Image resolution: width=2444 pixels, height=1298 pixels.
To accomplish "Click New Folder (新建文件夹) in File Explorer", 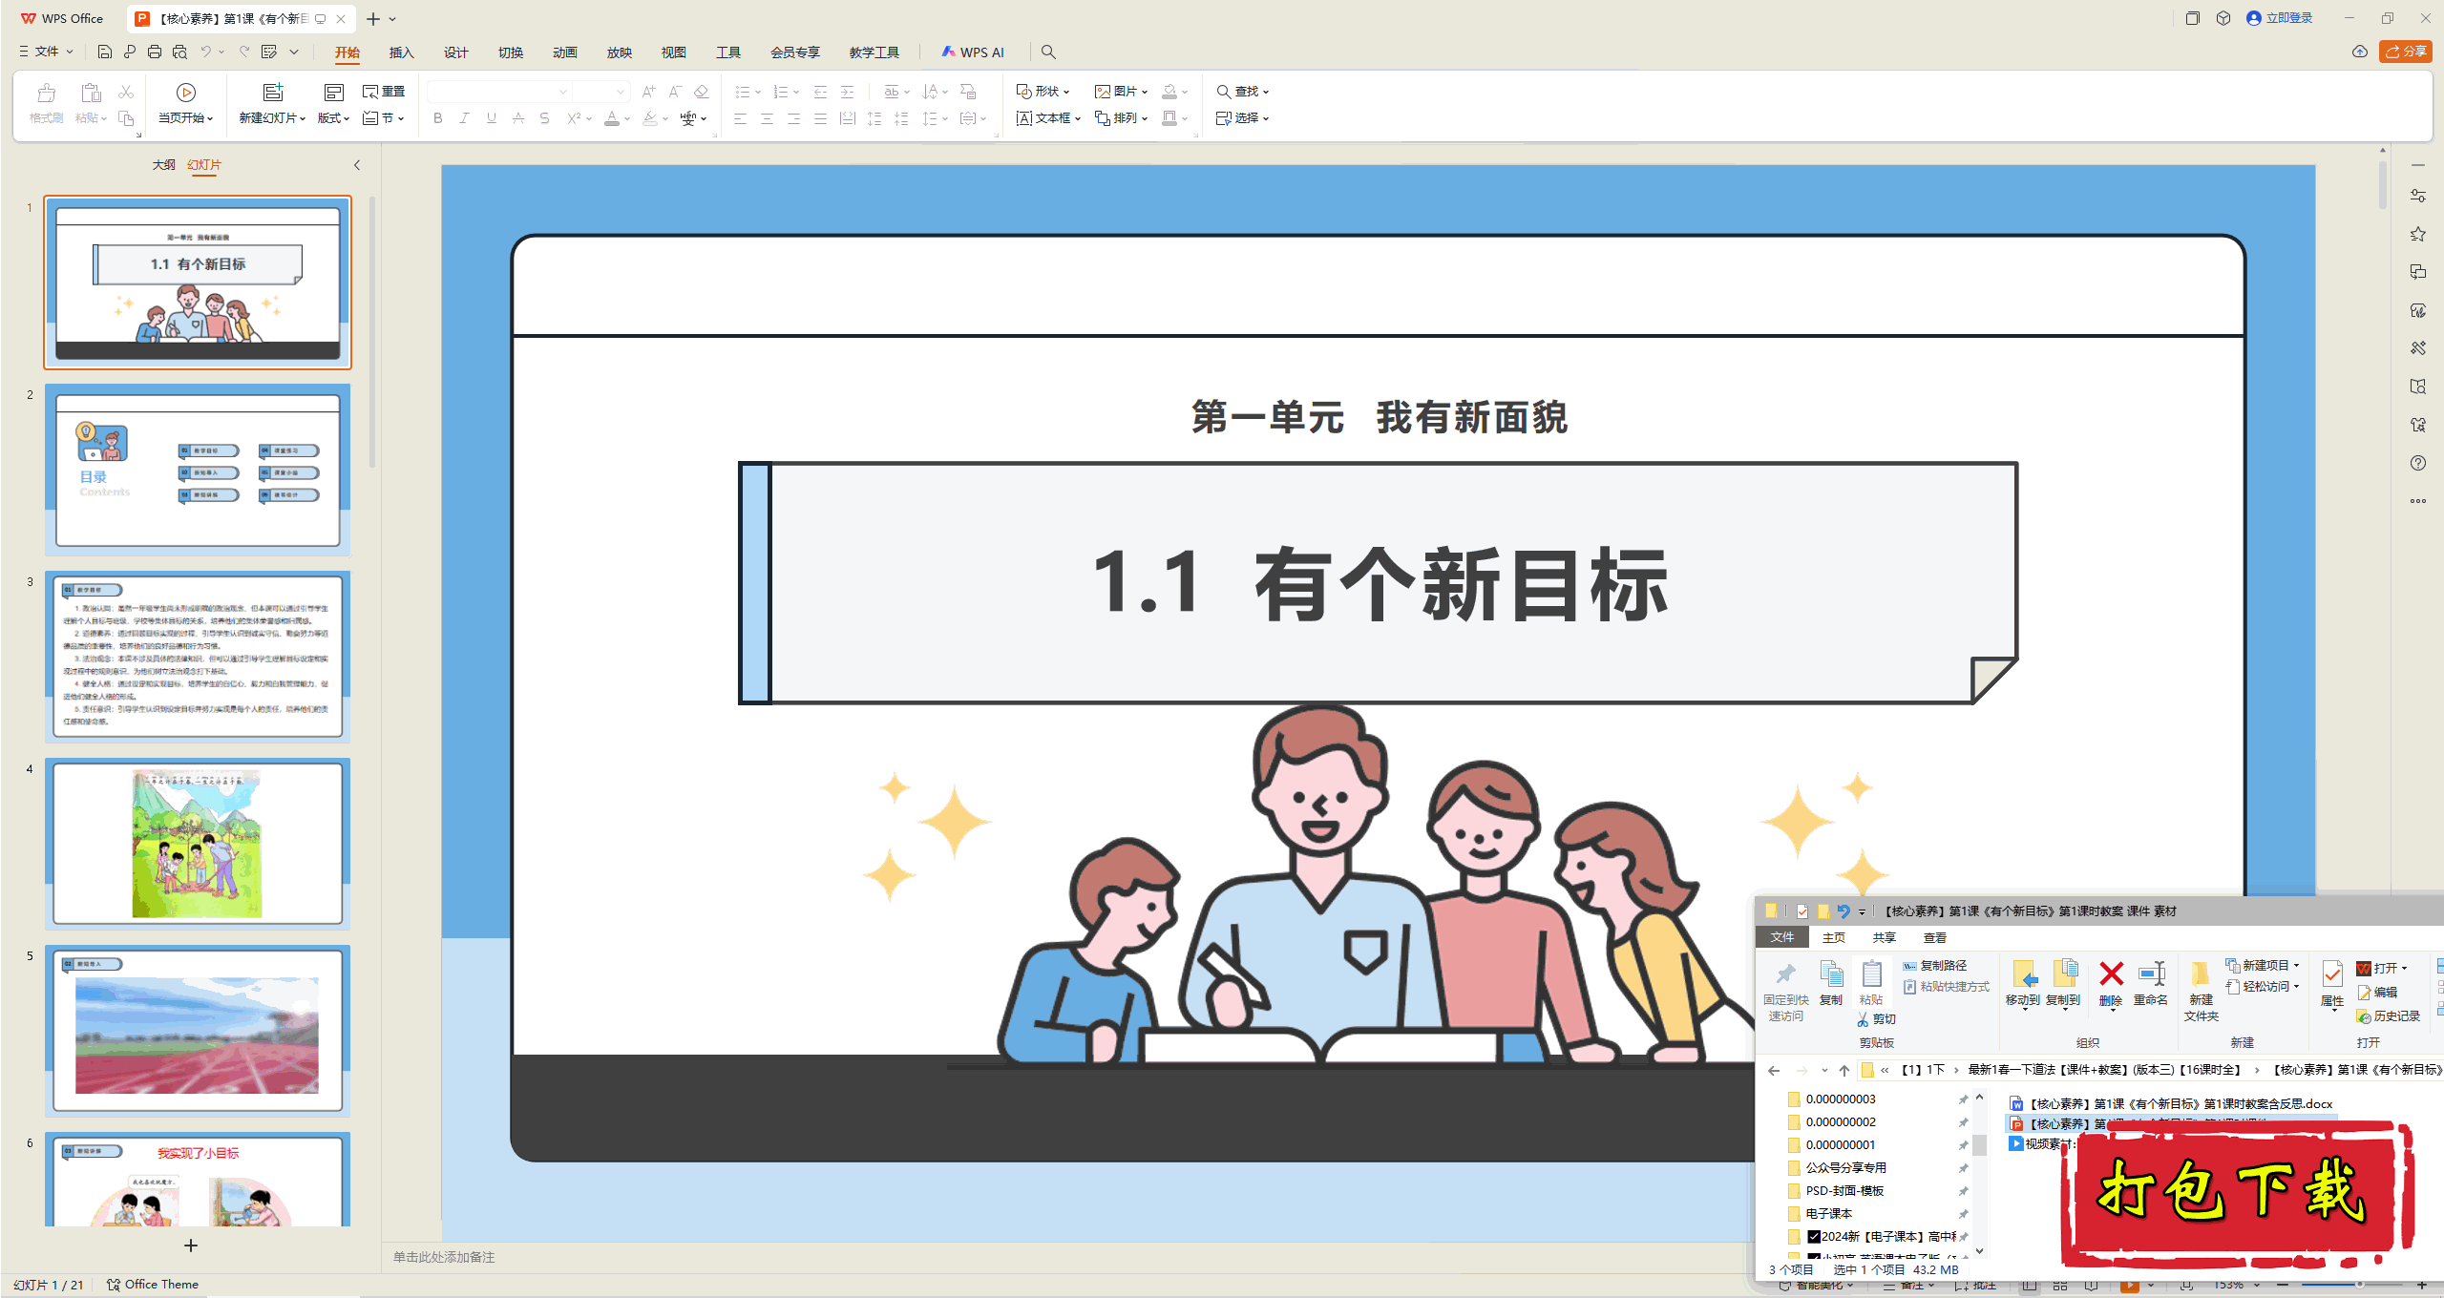I will [2201, 991].
